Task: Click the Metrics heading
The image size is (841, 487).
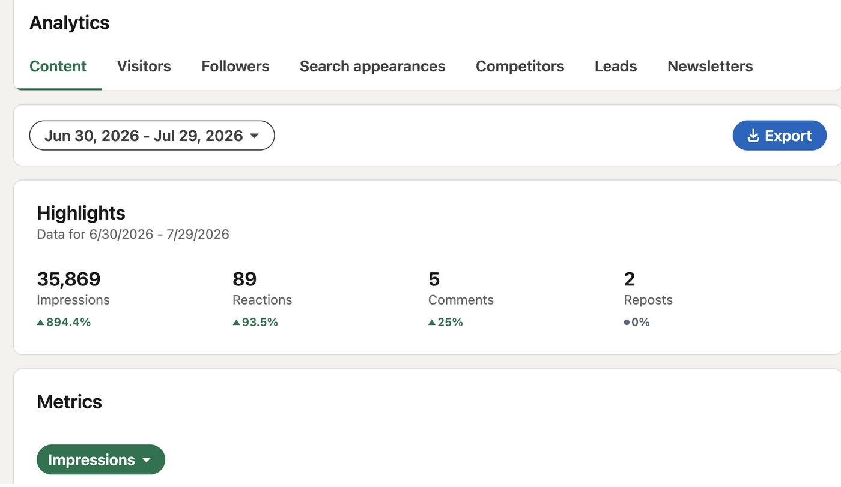Action: pyautogui.click(x=69, y=401)
